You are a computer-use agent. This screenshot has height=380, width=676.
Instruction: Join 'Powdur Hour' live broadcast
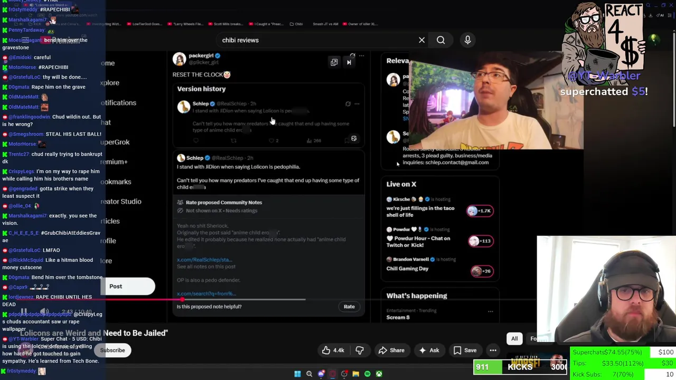439,239
